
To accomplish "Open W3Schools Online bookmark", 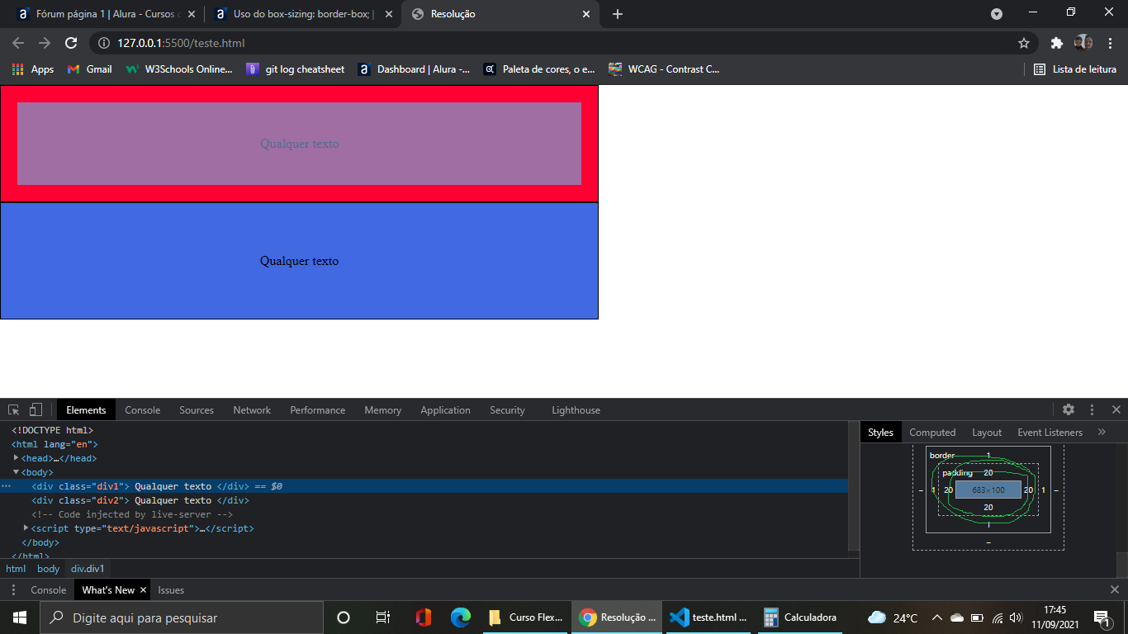I will [x=179, y=69].
